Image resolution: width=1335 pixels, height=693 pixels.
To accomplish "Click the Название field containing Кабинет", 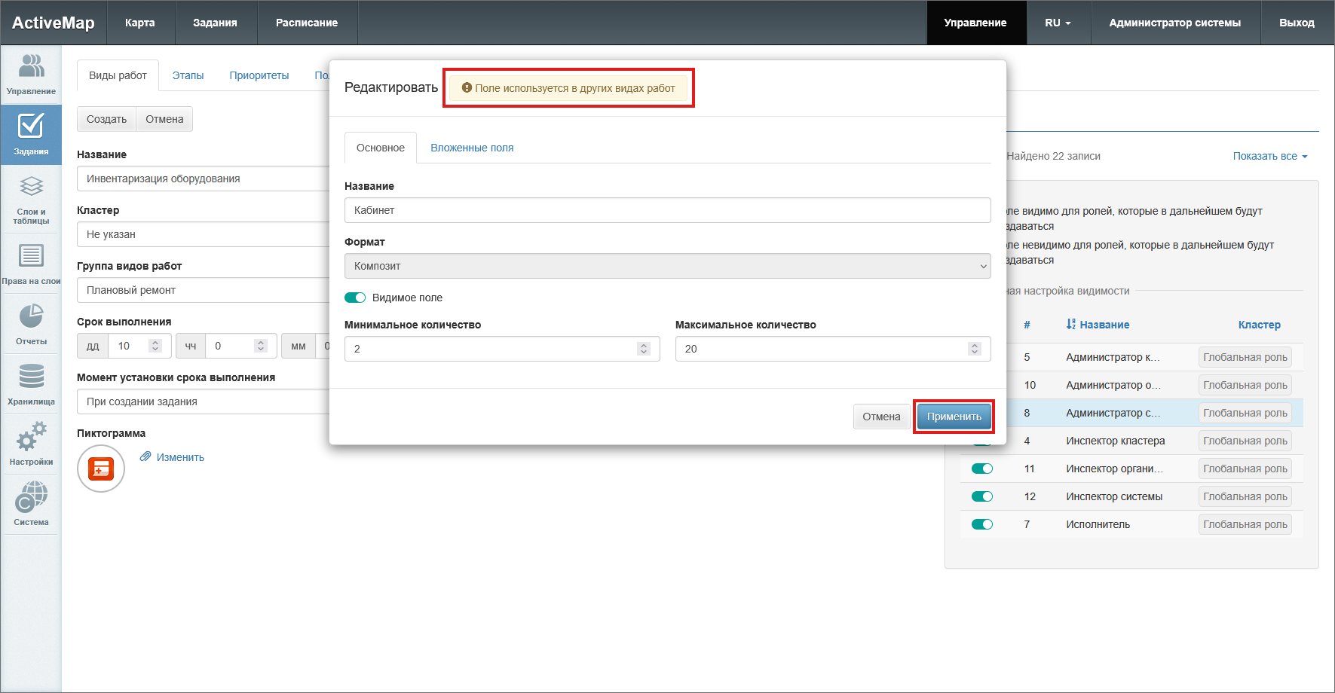I will [667, 210].
